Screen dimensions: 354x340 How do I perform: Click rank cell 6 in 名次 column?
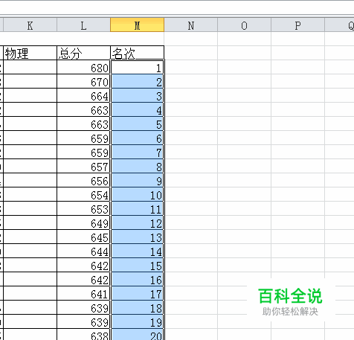137,138
